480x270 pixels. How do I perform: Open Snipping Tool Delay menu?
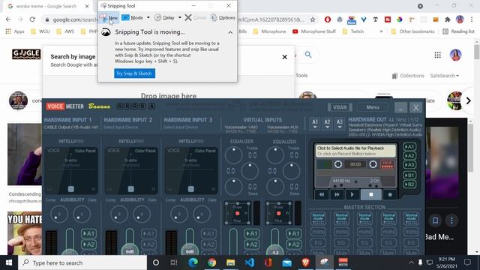coord(164,18)
